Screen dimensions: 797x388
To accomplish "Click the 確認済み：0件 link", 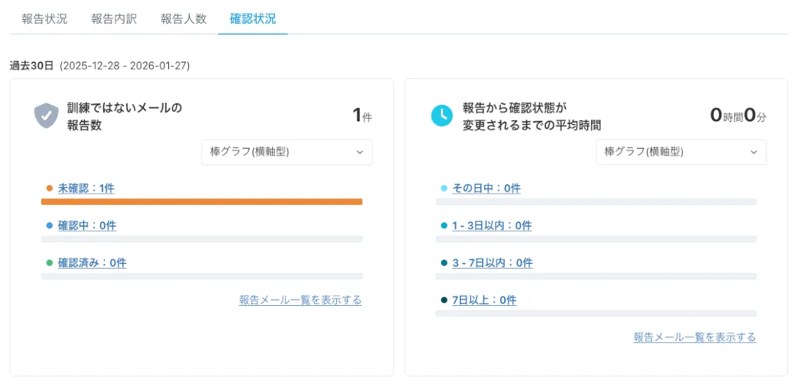I will pos(92,263).
